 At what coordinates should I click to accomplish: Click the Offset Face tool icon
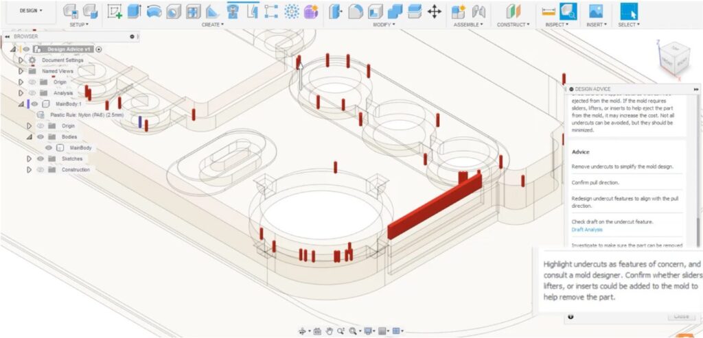(x=415, y=12)
